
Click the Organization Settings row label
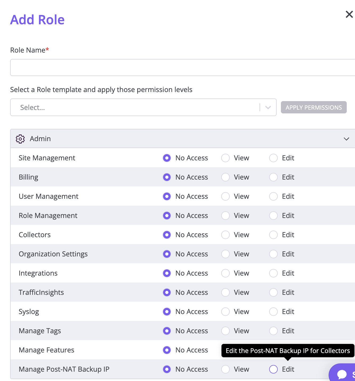pyautogui.click(x=53, y=254)
